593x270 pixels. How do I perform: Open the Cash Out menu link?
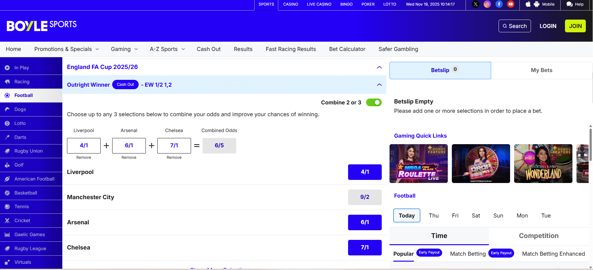click(x=209, y=49)
